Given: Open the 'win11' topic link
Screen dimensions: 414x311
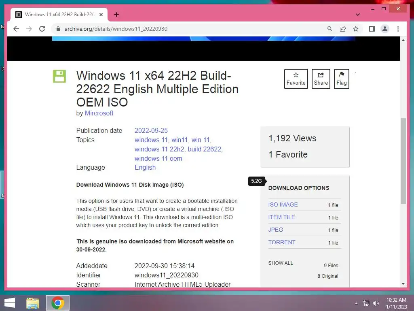Looking at the screenshot, I should click(x=180, y=140).
